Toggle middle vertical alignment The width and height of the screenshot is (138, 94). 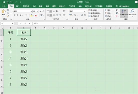tap(51, 11)
